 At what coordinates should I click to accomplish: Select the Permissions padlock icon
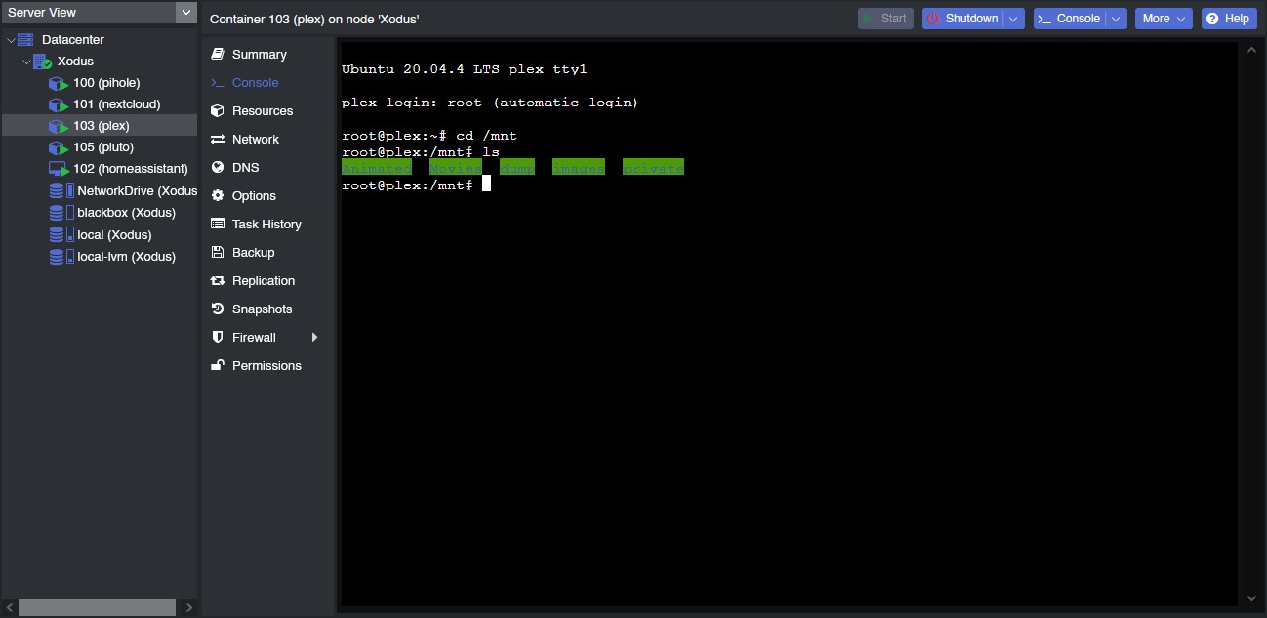(217, 365)
